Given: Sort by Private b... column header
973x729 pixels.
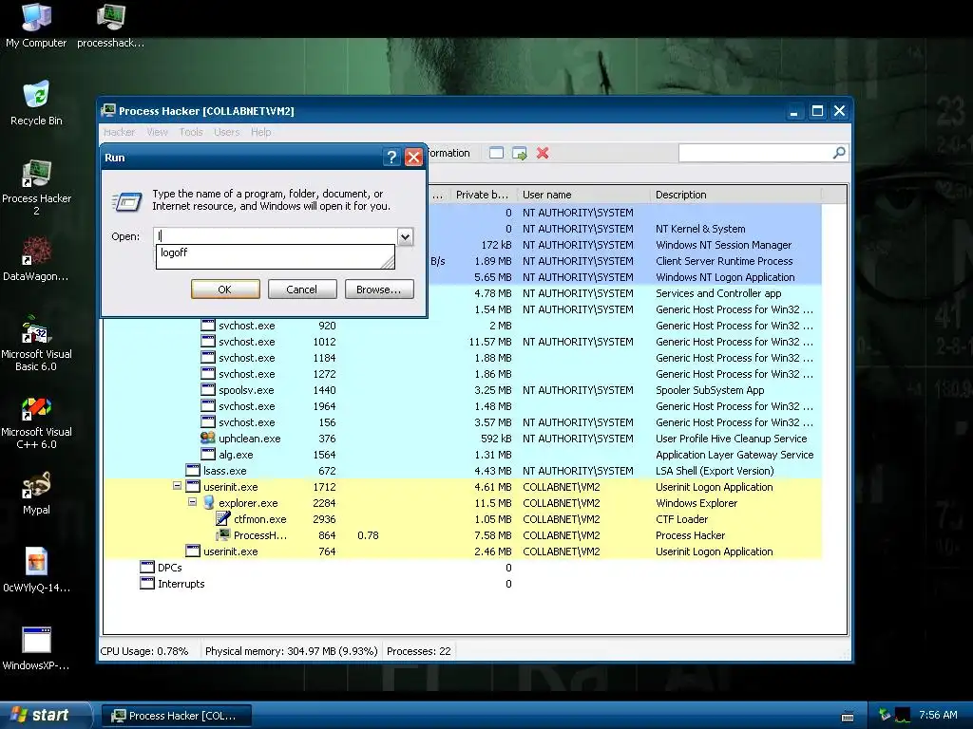Looking at the screenshot, I should coord(482,195).
